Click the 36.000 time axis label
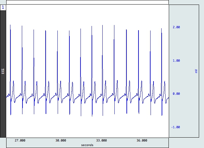204x148 pixels. pos(142,141)
